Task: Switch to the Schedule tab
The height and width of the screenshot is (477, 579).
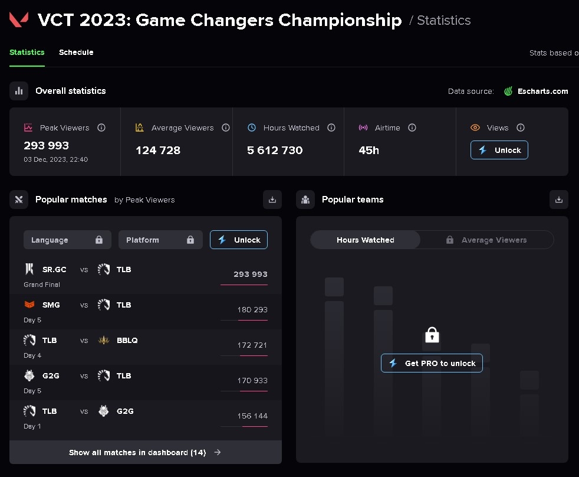Action: pyautogui.click(x=76, y=52)
